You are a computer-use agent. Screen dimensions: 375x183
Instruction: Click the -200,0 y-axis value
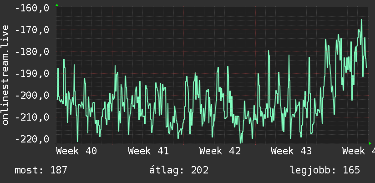(32, 96)
